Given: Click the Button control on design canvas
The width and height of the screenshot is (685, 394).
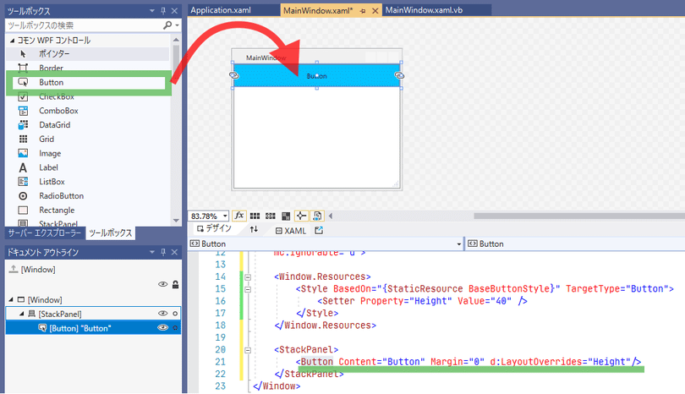Looking at the screenshot, I should coord(316,75).
